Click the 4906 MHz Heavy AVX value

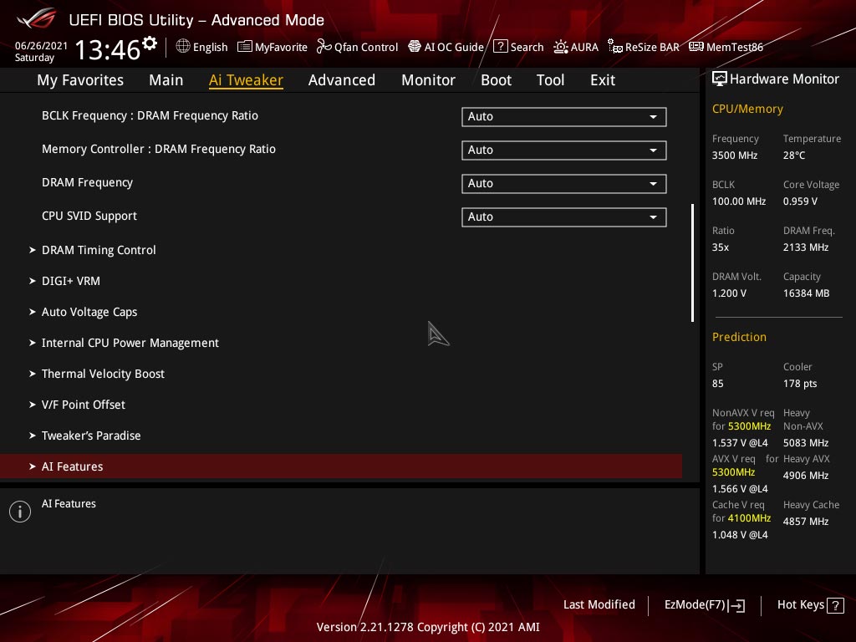tap(806, 475)
